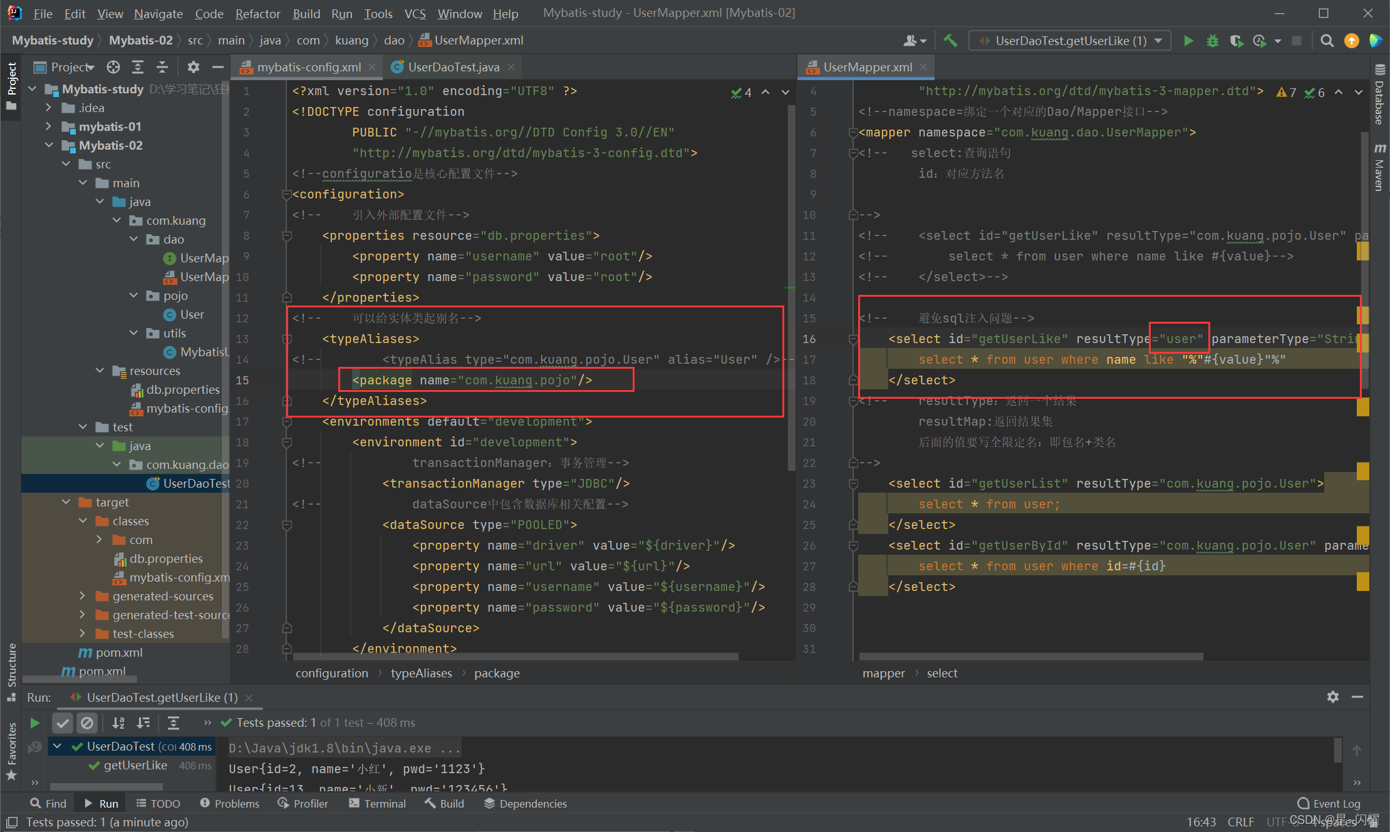Click the mybatis-config.xml editor vertical scrollbar
This screenshot has height=832, width=1390.
791,288
